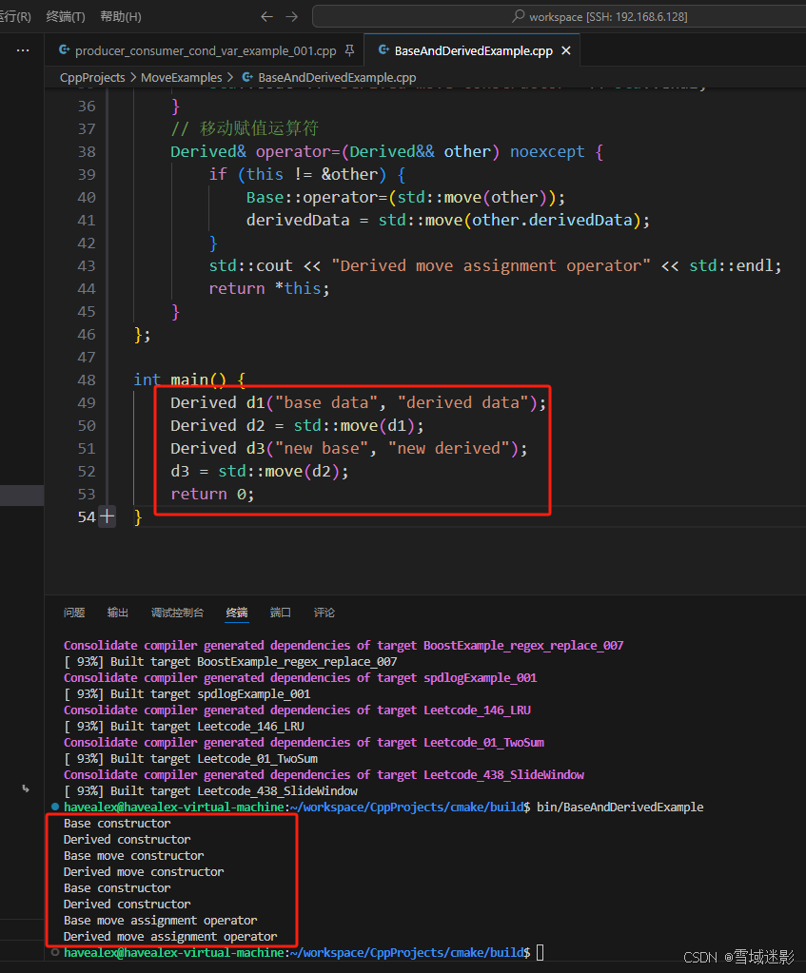This screenshot has height=973, width=806.
Task: Click the blue dot beside the last terminal prompt
Action: pyautogui.click(x=55, y=950)
